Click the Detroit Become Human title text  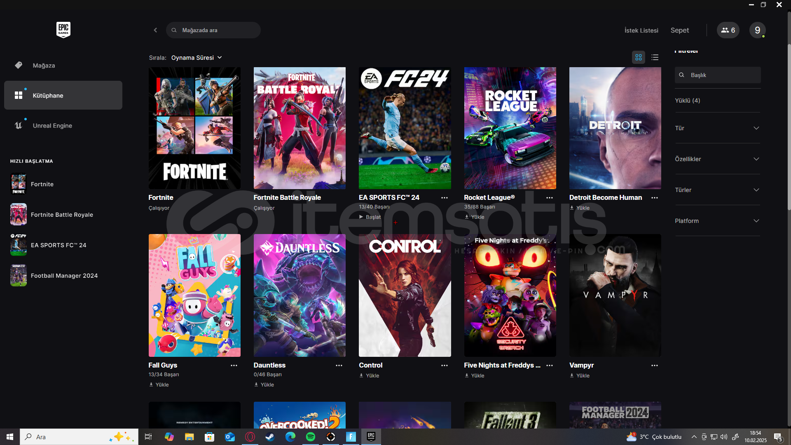tap(606, 198)
